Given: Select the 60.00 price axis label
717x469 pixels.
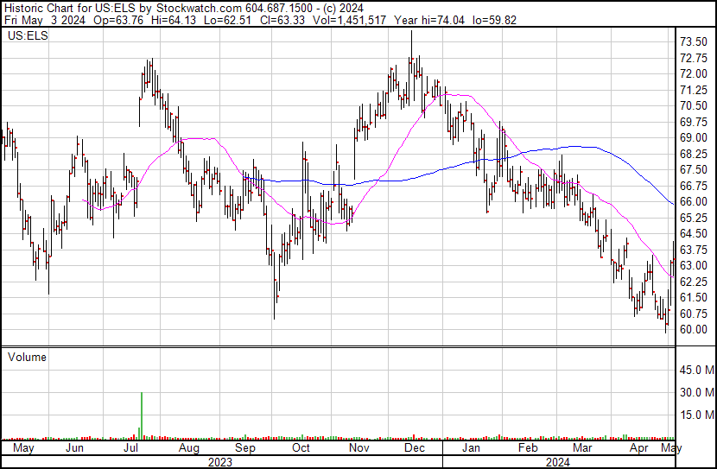Looking at the screenshot, I should click(695, 329).
